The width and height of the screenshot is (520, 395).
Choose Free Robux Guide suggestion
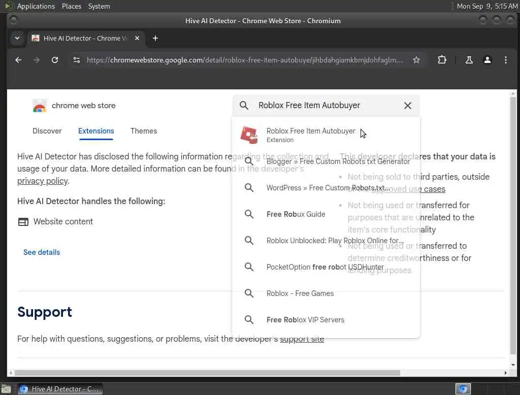click(x=326, y=214)
